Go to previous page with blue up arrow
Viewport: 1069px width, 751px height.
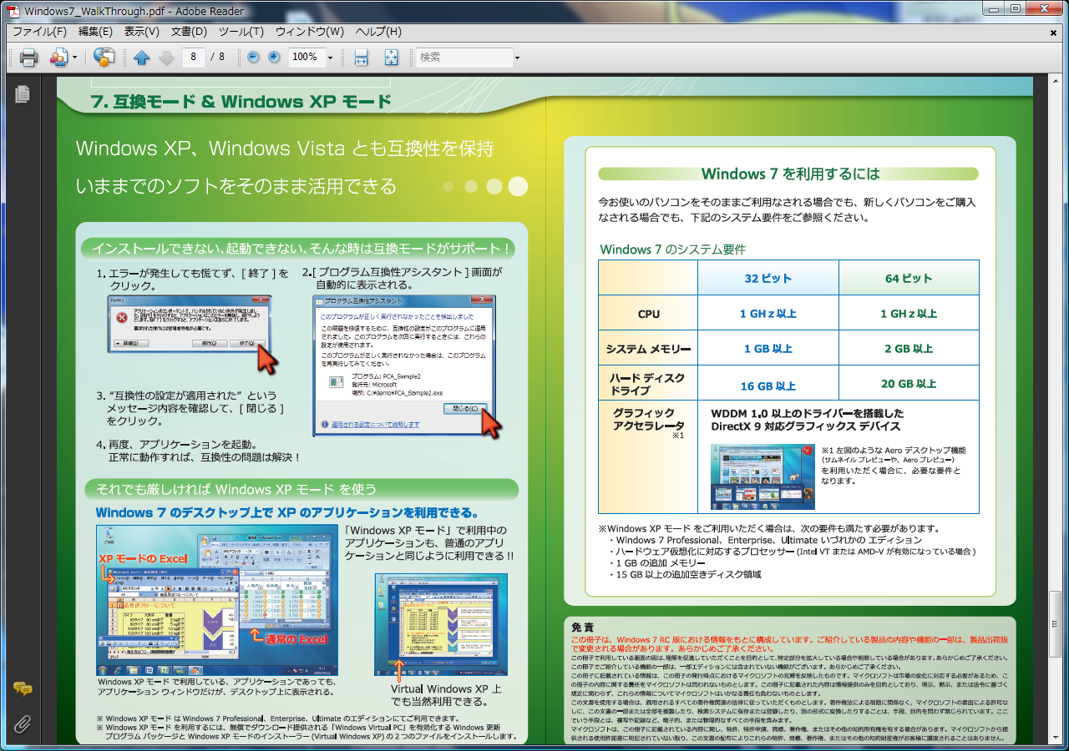(x=141, y=58)
